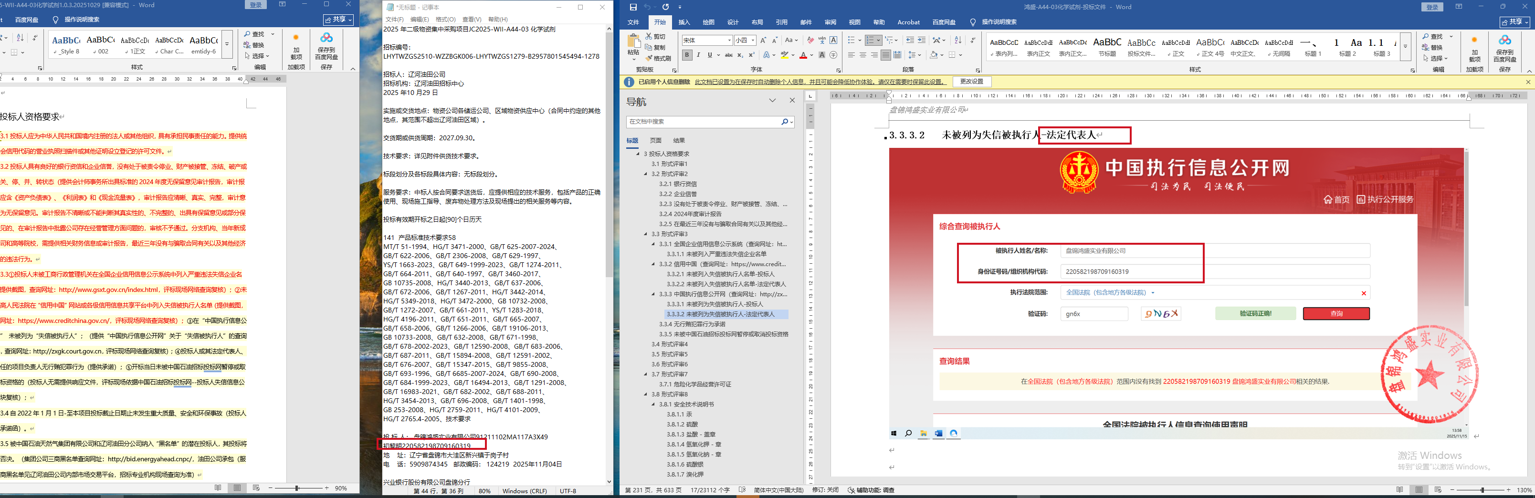Click the enclosed character (字) icon
The image size is (1535, 498).
pos(833,55)
